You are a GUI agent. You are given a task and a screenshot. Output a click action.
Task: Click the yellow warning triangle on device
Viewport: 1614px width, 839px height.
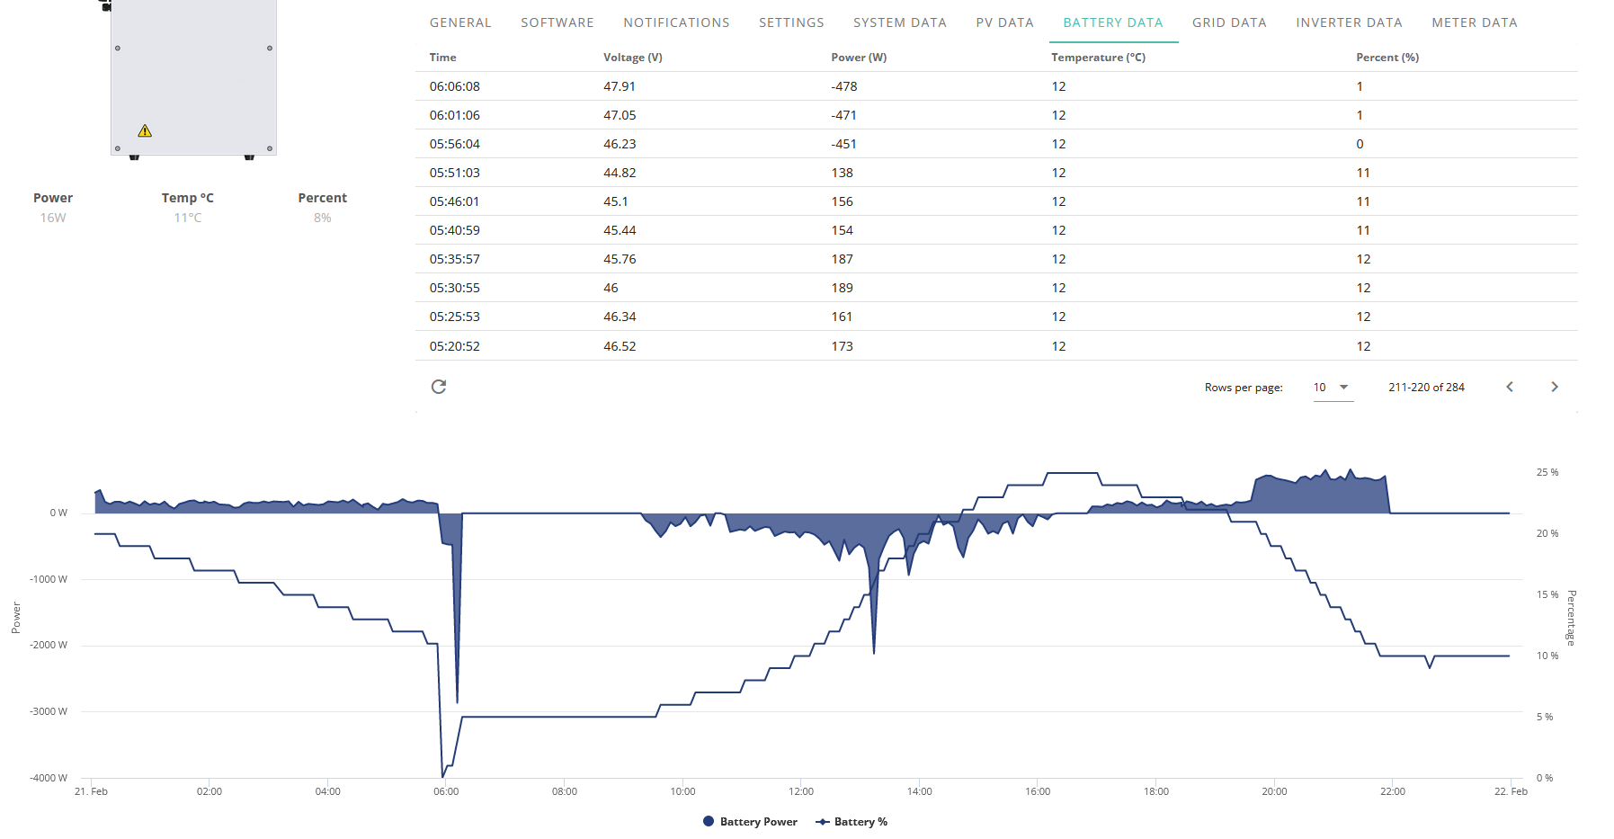coord(145,131)
